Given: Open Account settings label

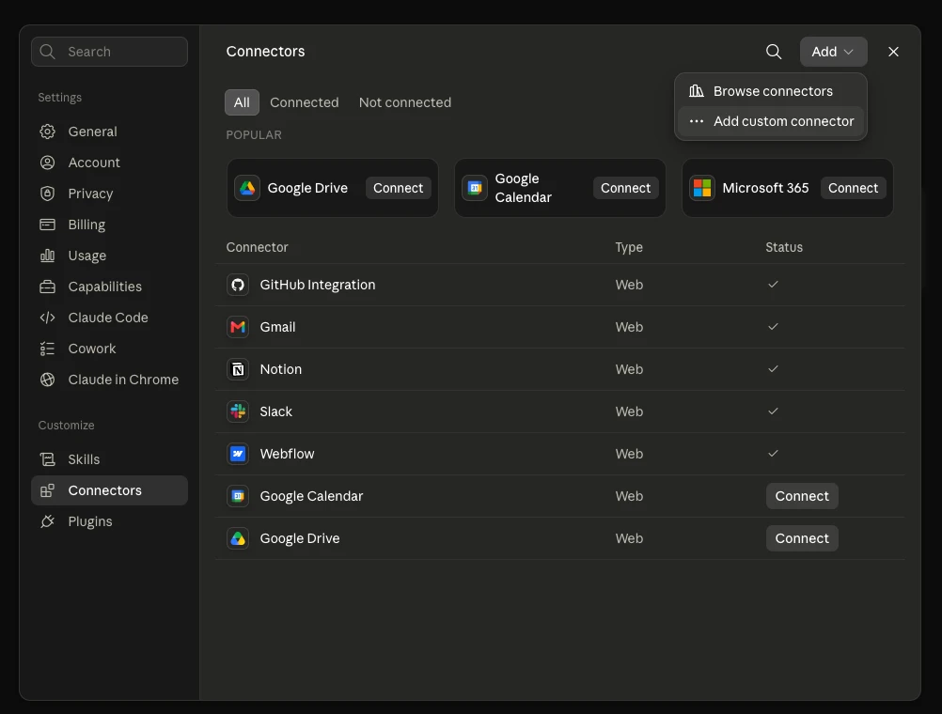Looking at the screenshot, I should tap(94, 163).
